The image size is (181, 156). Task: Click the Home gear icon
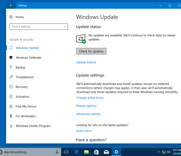pos(11,17)
